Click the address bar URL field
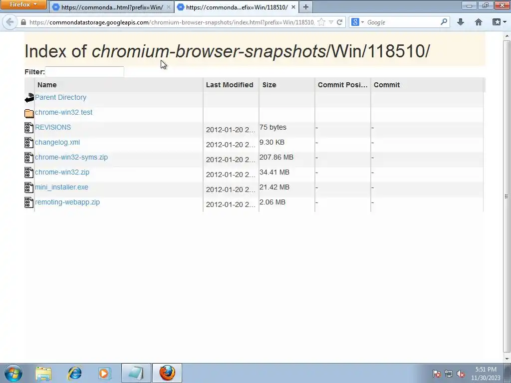The image size is (511, 383). point(172,22)
